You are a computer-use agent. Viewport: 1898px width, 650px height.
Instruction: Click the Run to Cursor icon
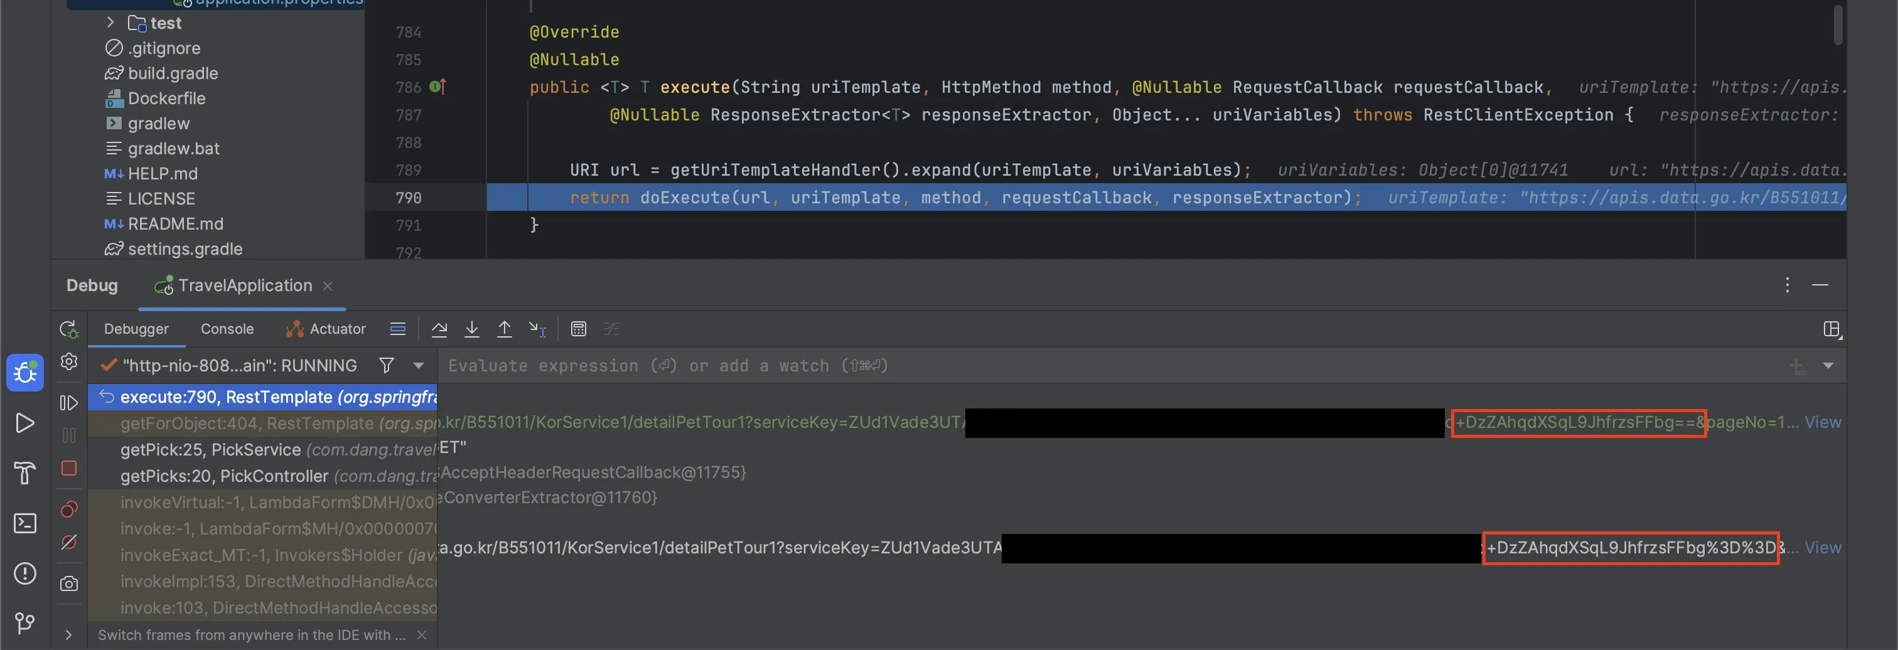[537, 329]
